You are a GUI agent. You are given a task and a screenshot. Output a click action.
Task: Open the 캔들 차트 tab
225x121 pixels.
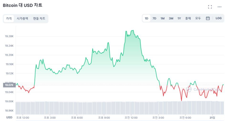coord(39,18)
